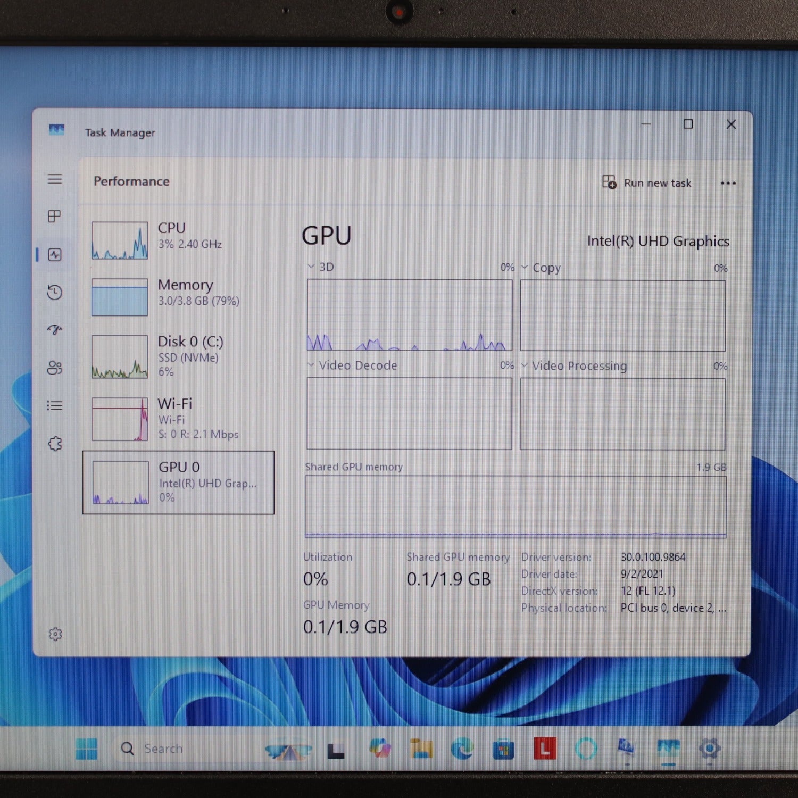Click the Wi-Fi mini graph thumbnail

tap(120, 419)
